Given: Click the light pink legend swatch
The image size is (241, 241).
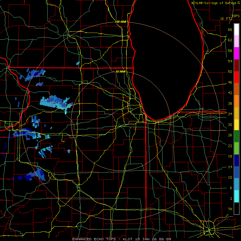Looking at the screenshot, I should 236,41.
